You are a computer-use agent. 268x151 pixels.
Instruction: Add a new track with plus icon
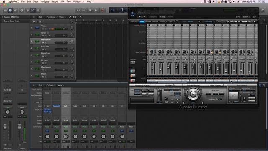pyautogui.click(x=34, y=21)
